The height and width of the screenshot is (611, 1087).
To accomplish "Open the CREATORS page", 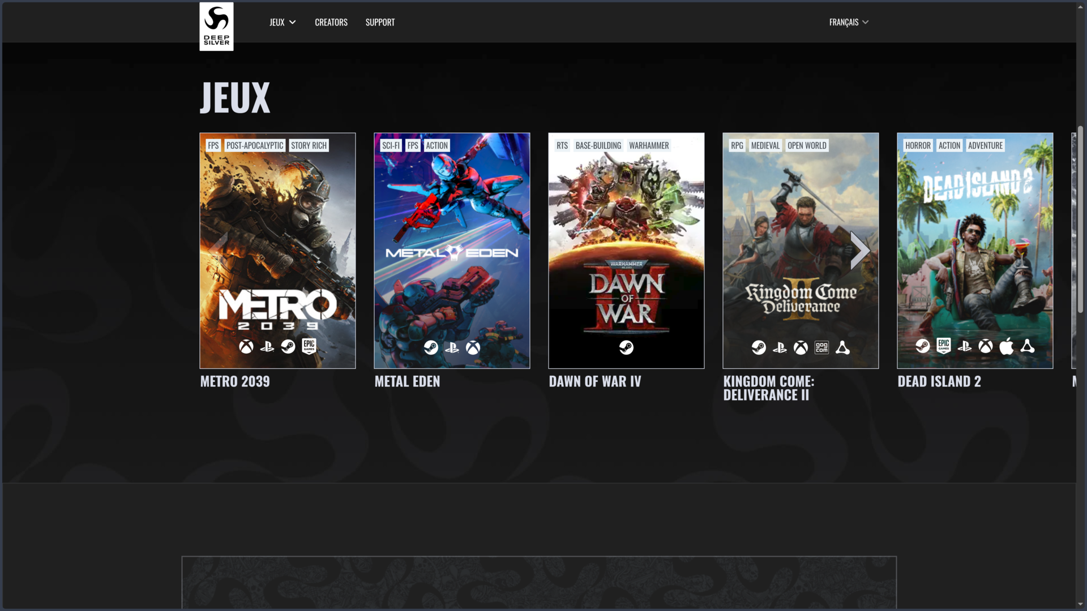I will click(x=331, y=22).
